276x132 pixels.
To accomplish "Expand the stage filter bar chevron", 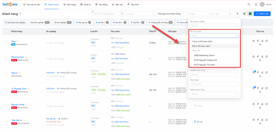I will [x=269, y=23].
